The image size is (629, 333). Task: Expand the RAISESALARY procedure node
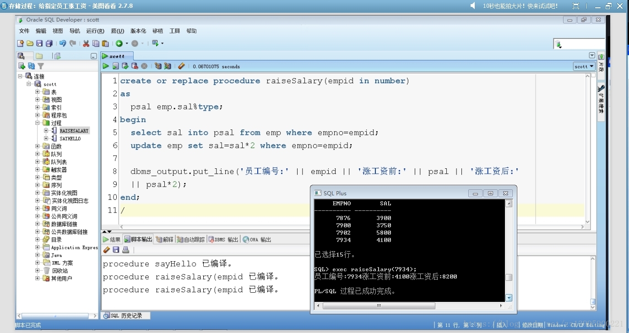(x=46, y=131)
